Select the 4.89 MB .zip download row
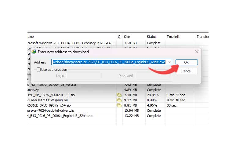The width and height of the screenshot is (236, 156). 118,90
